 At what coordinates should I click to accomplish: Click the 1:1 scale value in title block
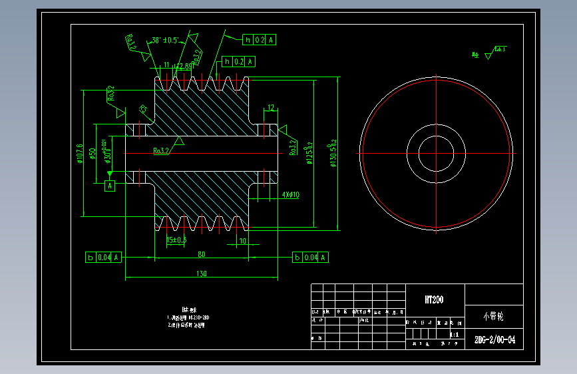pos(455,335)
